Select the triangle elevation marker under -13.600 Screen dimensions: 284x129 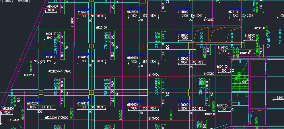275,101
